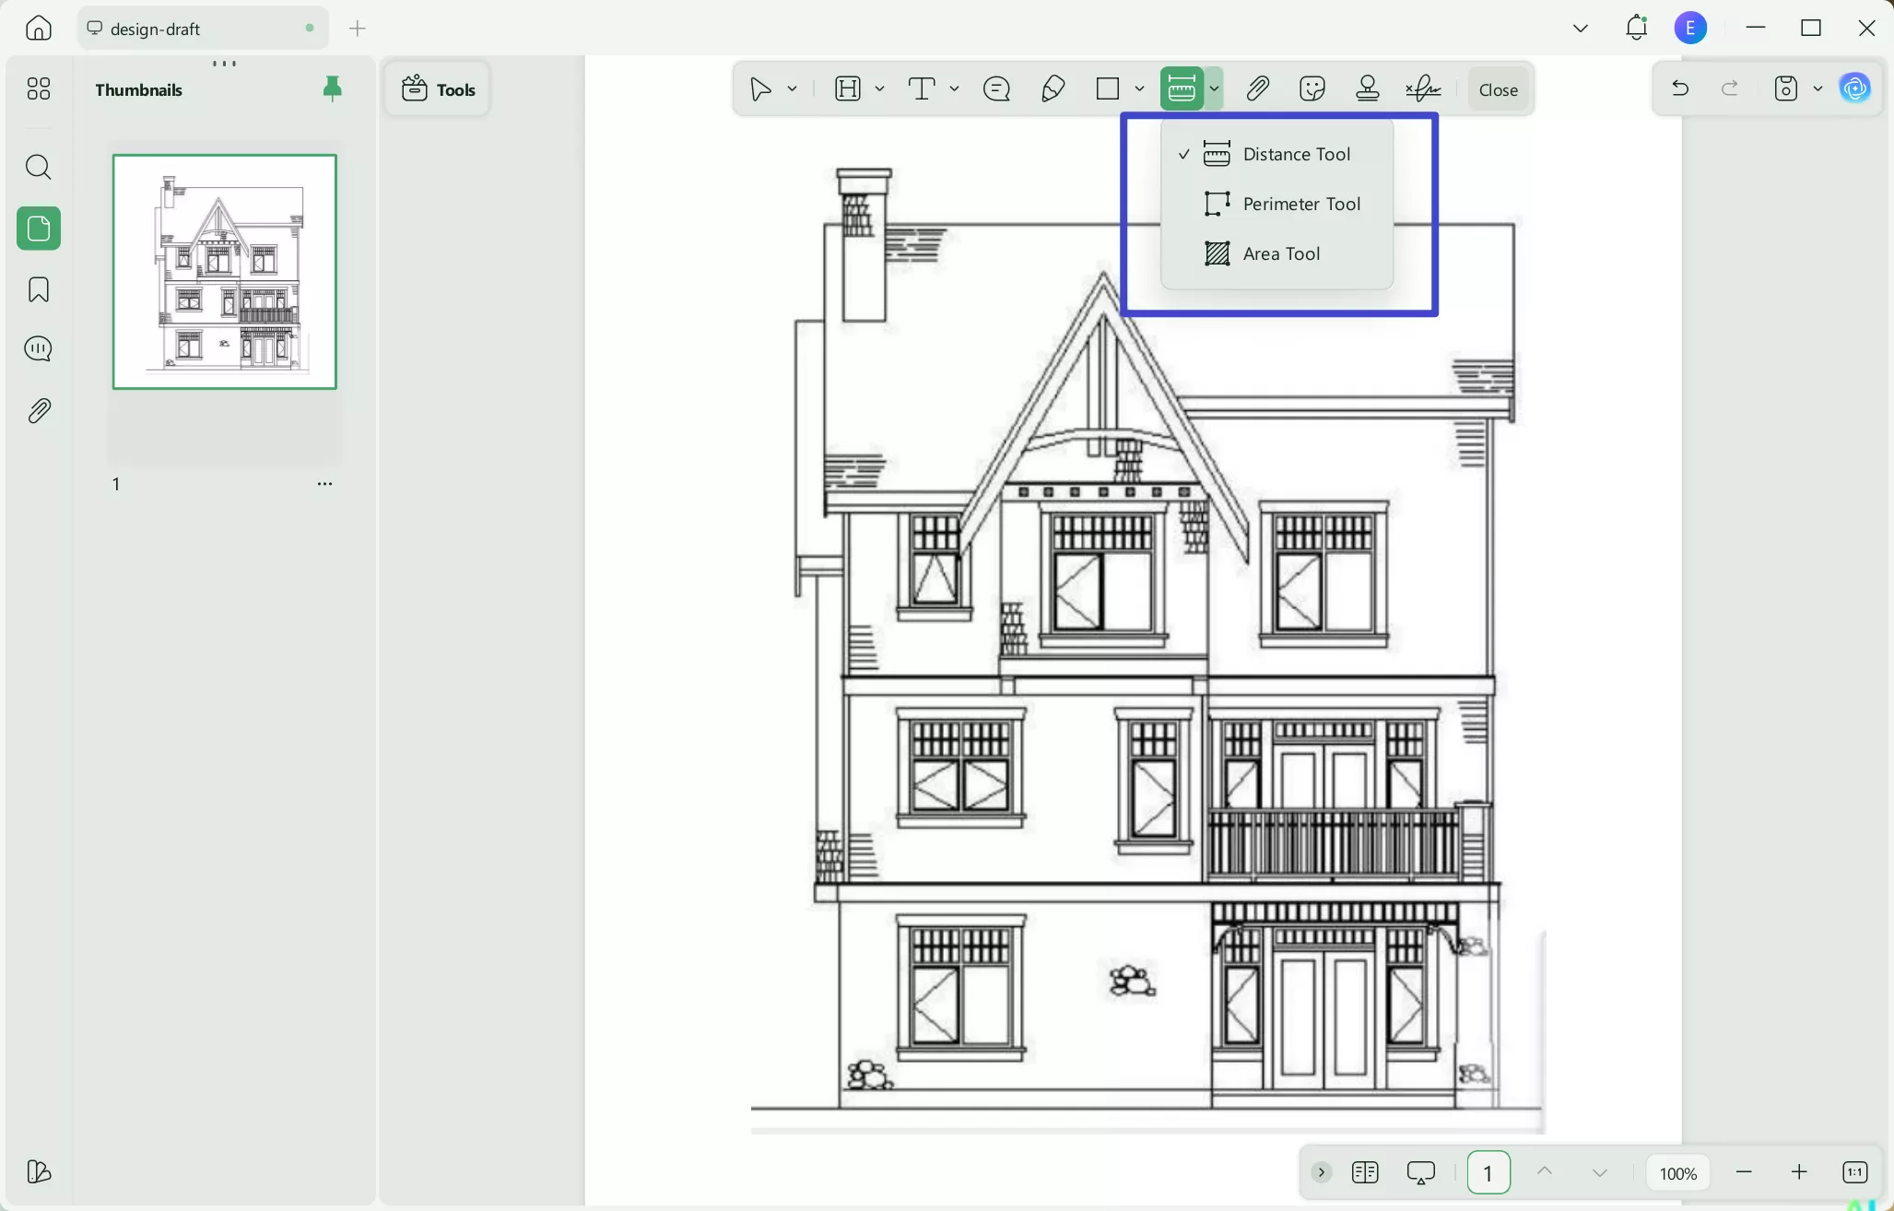Viewport: 1894px width, 1211px height.
Task: Select the Pen annotation tool
Action: tap(1053, 88)
